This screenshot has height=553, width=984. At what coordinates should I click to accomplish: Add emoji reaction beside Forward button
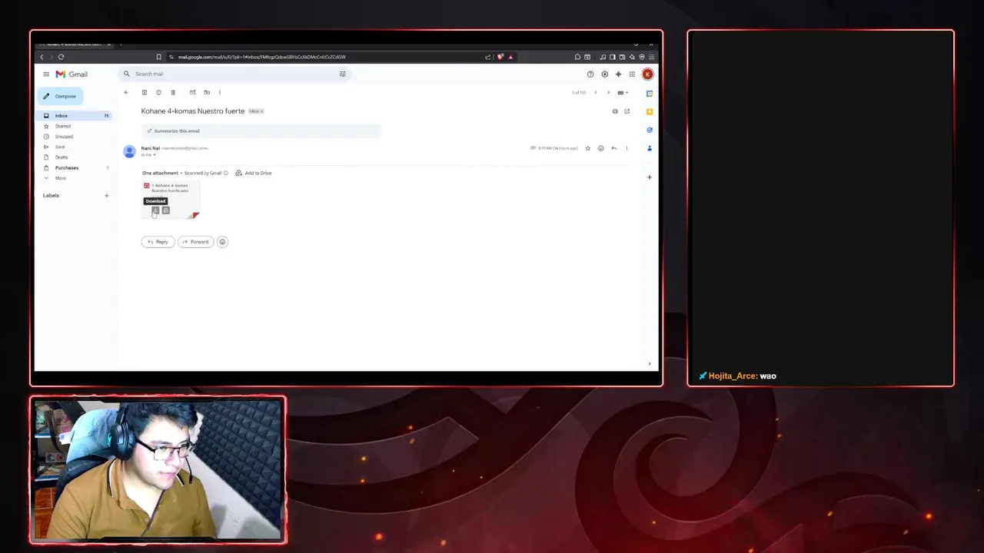222,242
